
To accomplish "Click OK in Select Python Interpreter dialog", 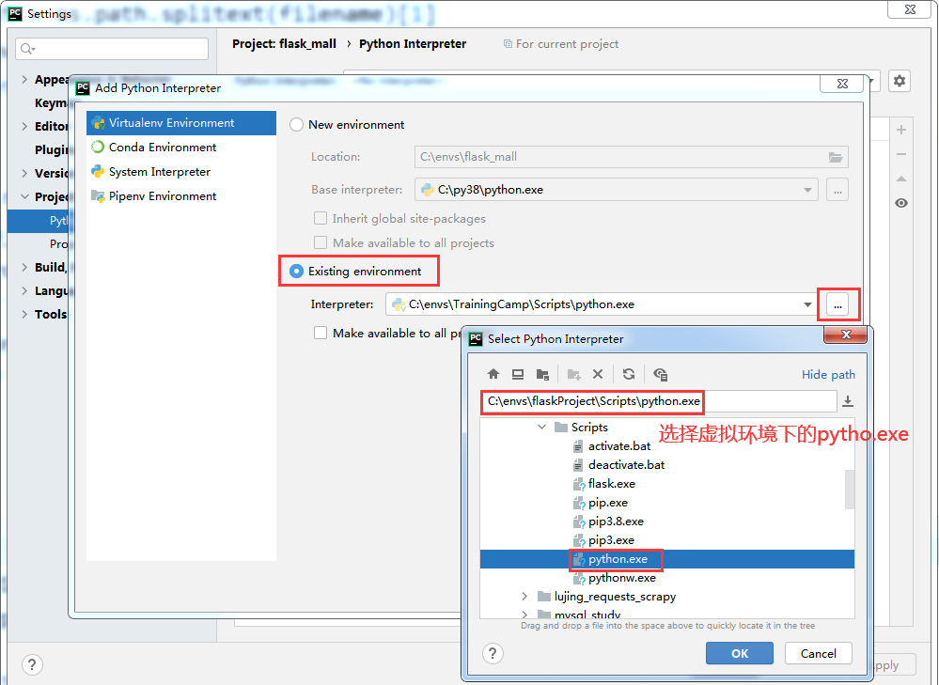I will point(740,653).
